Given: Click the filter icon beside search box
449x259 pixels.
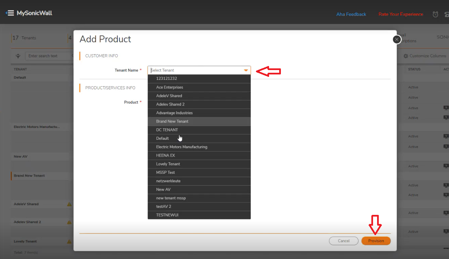Looking at the screenshot, I should (x=18, y=56).
